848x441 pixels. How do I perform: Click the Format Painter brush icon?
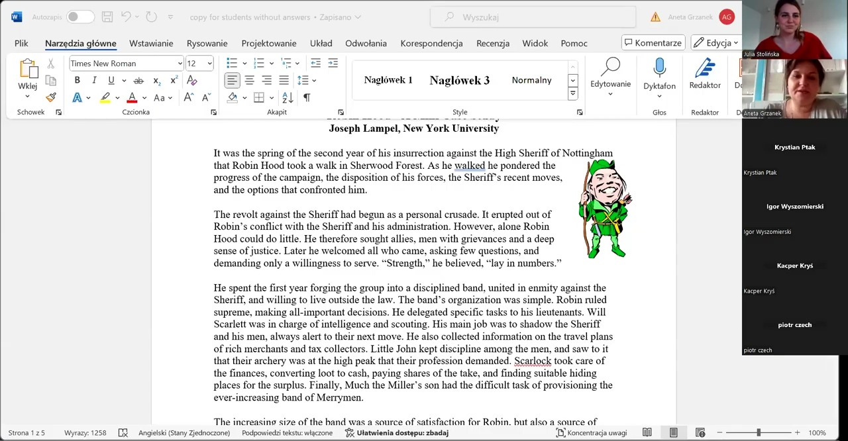pyautogui.click(x=51, y=97)
